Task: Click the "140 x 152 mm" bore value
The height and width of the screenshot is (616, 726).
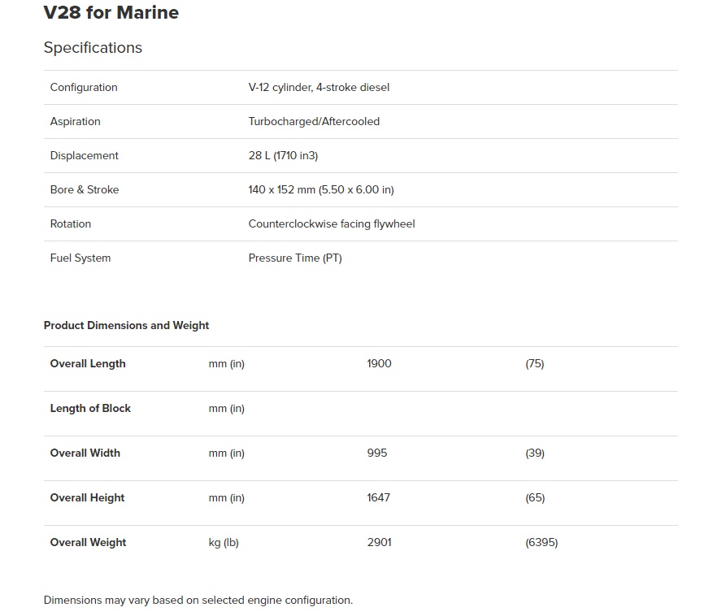Action: tap(283, 190)
